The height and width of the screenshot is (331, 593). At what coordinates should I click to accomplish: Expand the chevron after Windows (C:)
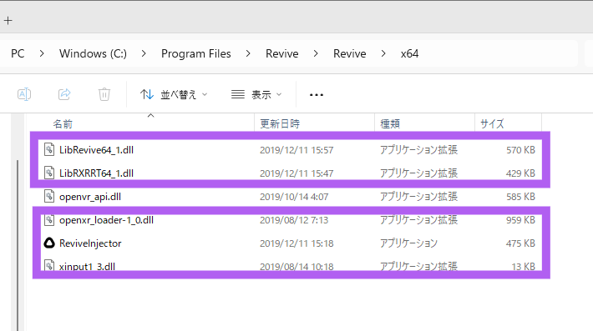(x=144, y=53)
